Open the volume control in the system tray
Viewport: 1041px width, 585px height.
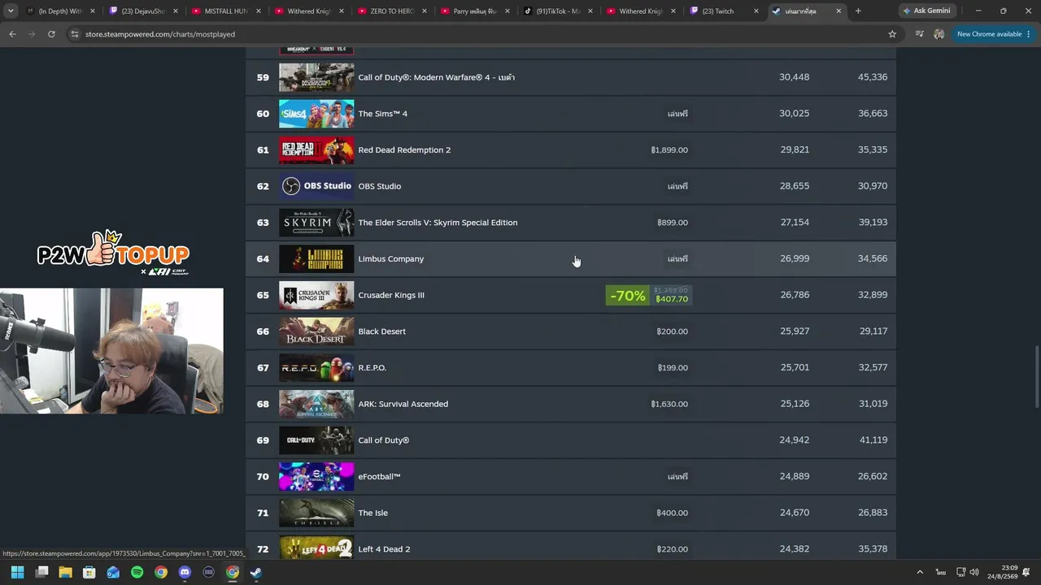click(974, 572)
